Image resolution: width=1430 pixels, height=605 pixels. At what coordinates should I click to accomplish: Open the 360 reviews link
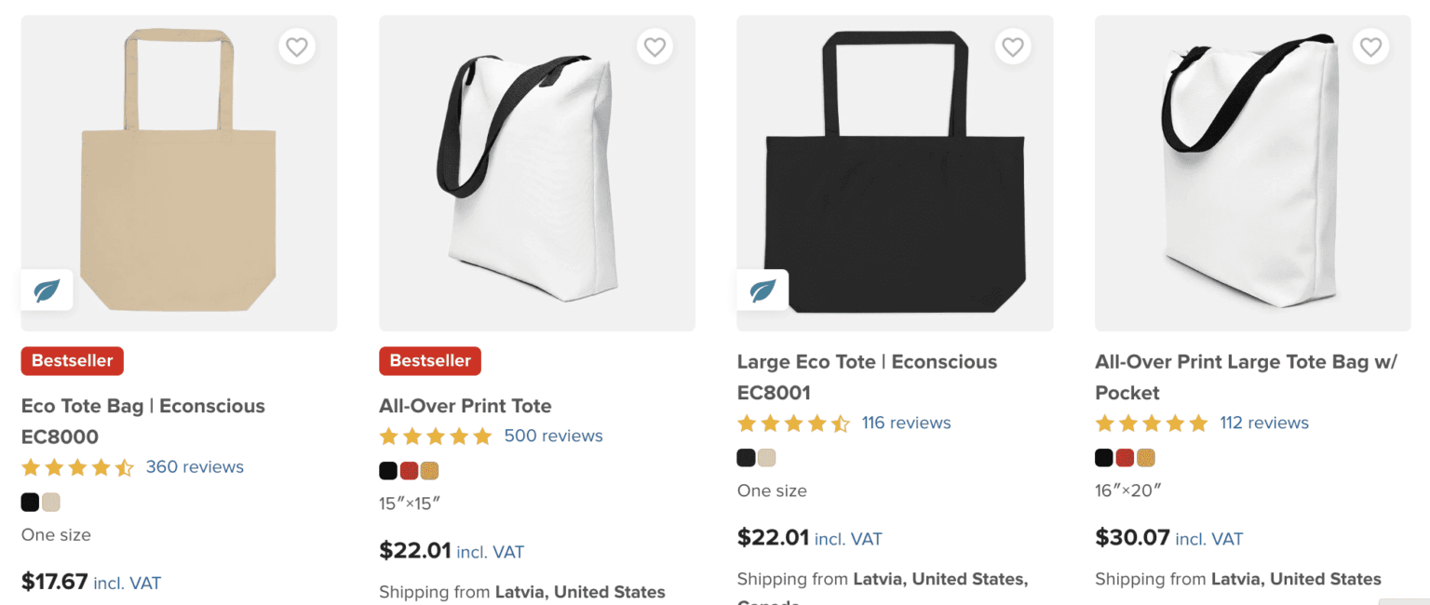click(195, 467)
